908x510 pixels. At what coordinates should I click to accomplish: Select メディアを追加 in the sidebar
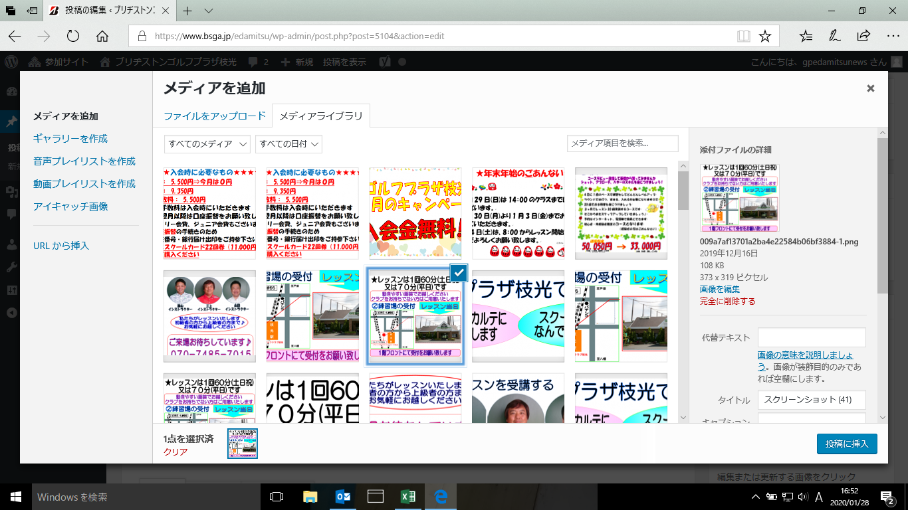pyautogui.click(x=66, y=116)
